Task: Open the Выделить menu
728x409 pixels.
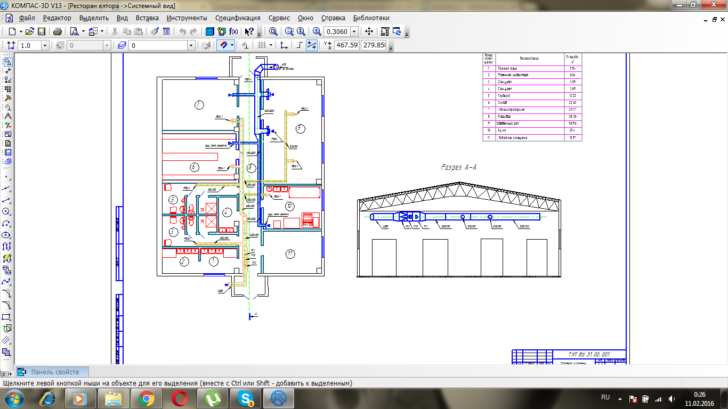Action: coord(94,18)
